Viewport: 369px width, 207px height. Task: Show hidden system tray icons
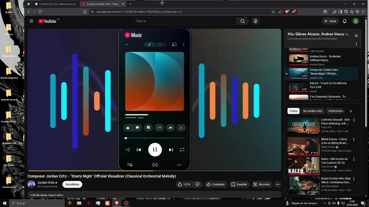pyautogui.click(x=325, y=203)
